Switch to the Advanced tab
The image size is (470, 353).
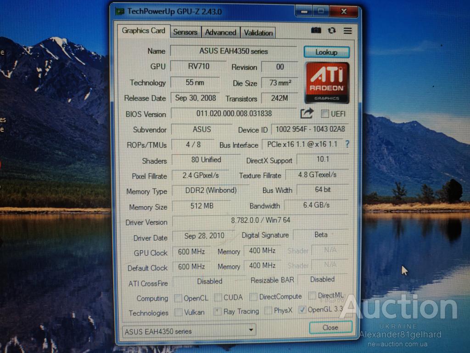[220, 33]
